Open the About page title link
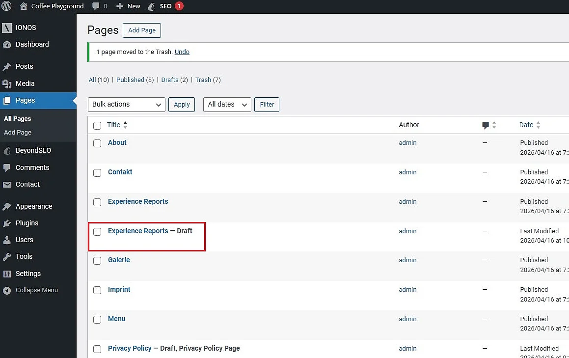569x358 pixels. click(117, 143)
